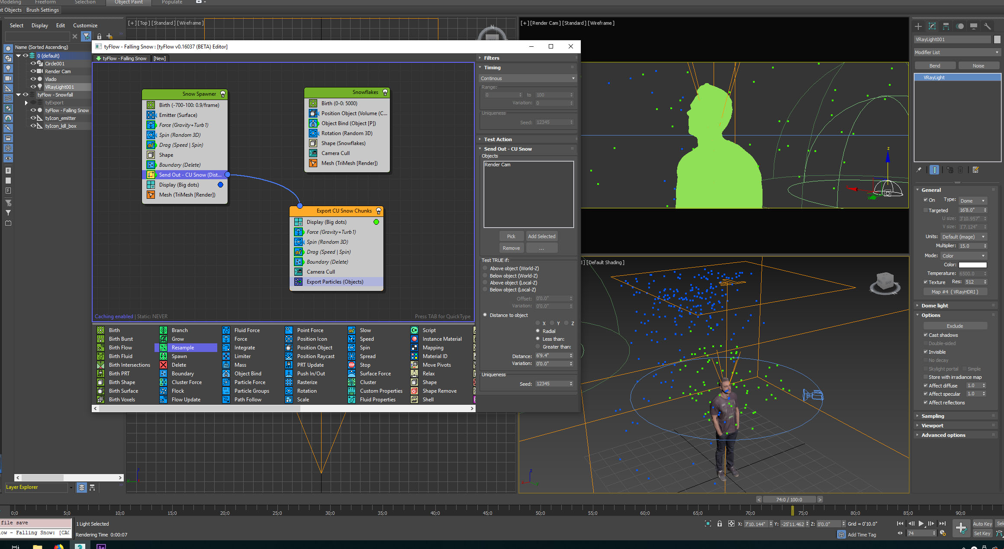Image resolution: width=1004 pixels, height=549 pixels.
Task: Hide the Render Cam layer item
Action: [33, 71]
